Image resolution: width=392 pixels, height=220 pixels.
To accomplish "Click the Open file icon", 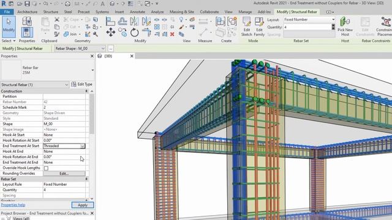I will (x=19, y=4).
